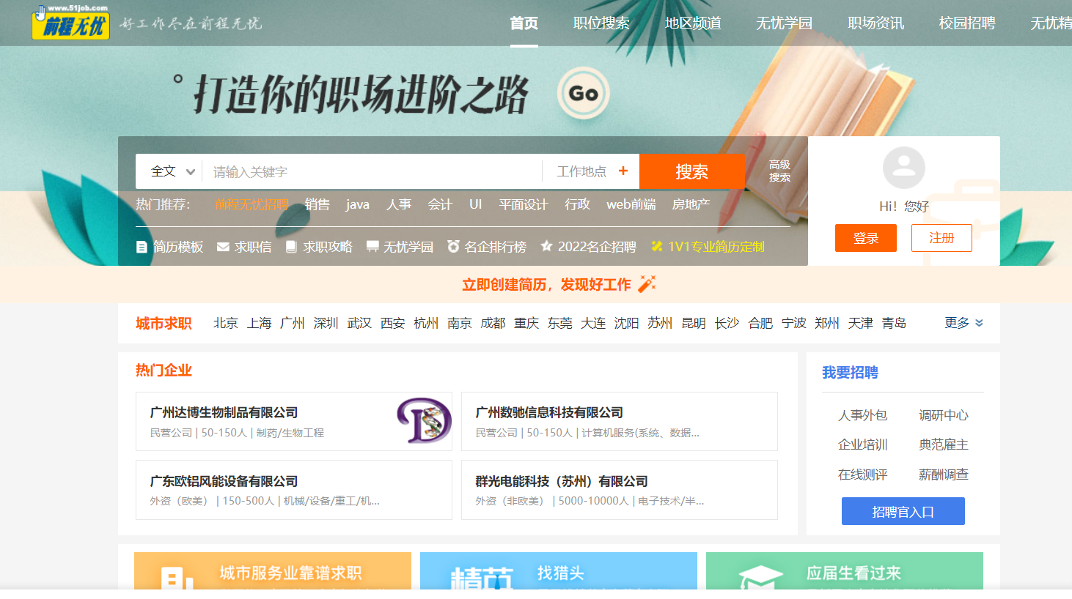
Task: Click the envelope icon for 求职信
Action: 223,247
